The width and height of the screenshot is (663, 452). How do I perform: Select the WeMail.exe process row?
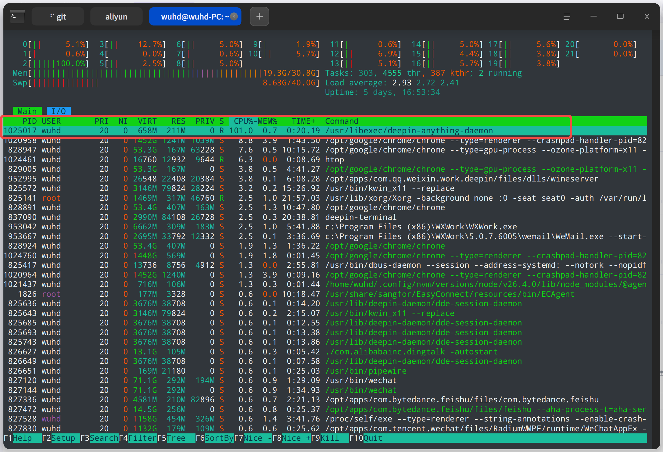tap(325, 236)
